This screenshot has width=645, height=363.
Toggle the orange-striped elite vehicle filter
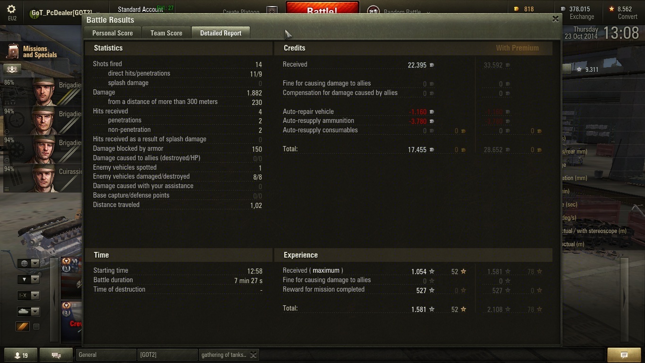(x=23, y=327)
